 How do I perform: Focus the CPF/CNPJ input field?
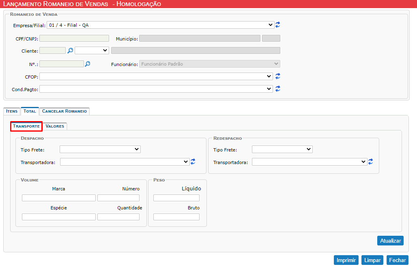(x=74, y=38)
